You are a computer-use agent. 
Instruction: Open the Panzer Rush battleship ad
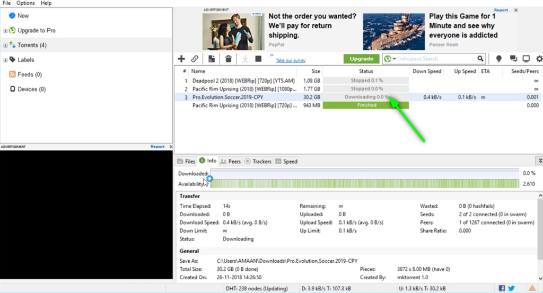point(431,31)
